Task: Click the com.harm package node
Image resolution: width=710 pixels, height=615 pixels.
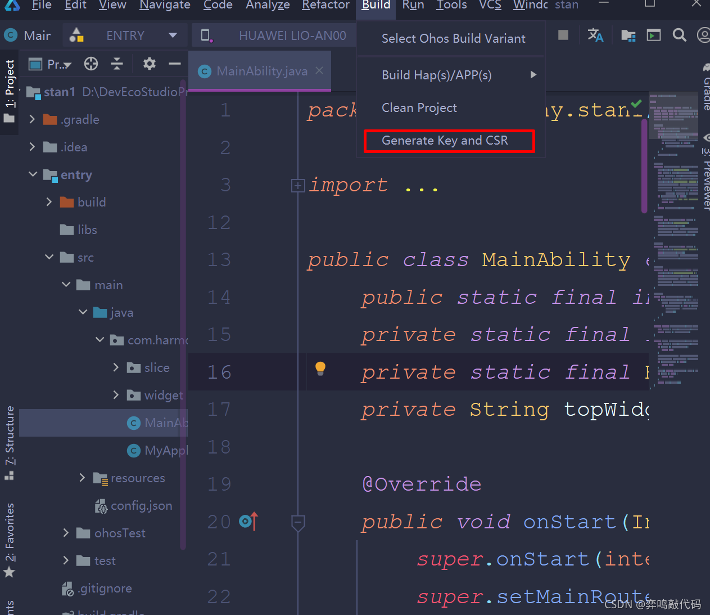Action: pos(149,340)
